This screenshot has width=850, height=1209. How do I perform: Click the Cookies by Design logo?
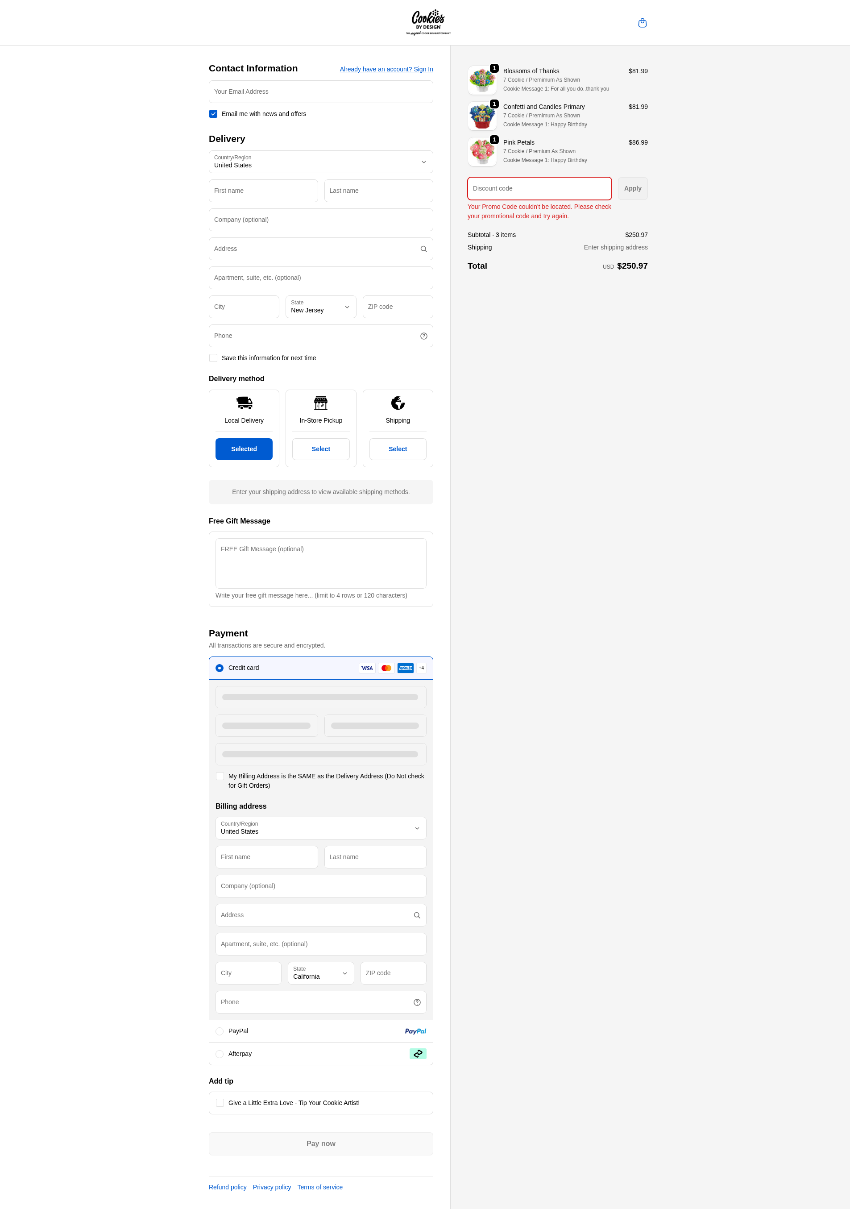[428, 22]
